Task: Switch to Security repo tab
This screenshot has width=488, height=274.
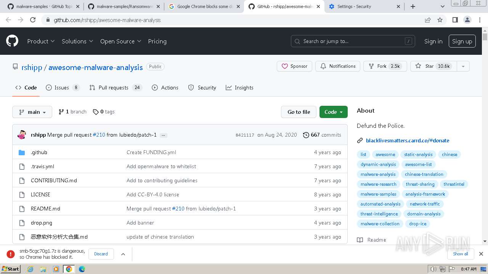Action: [202, 88]
